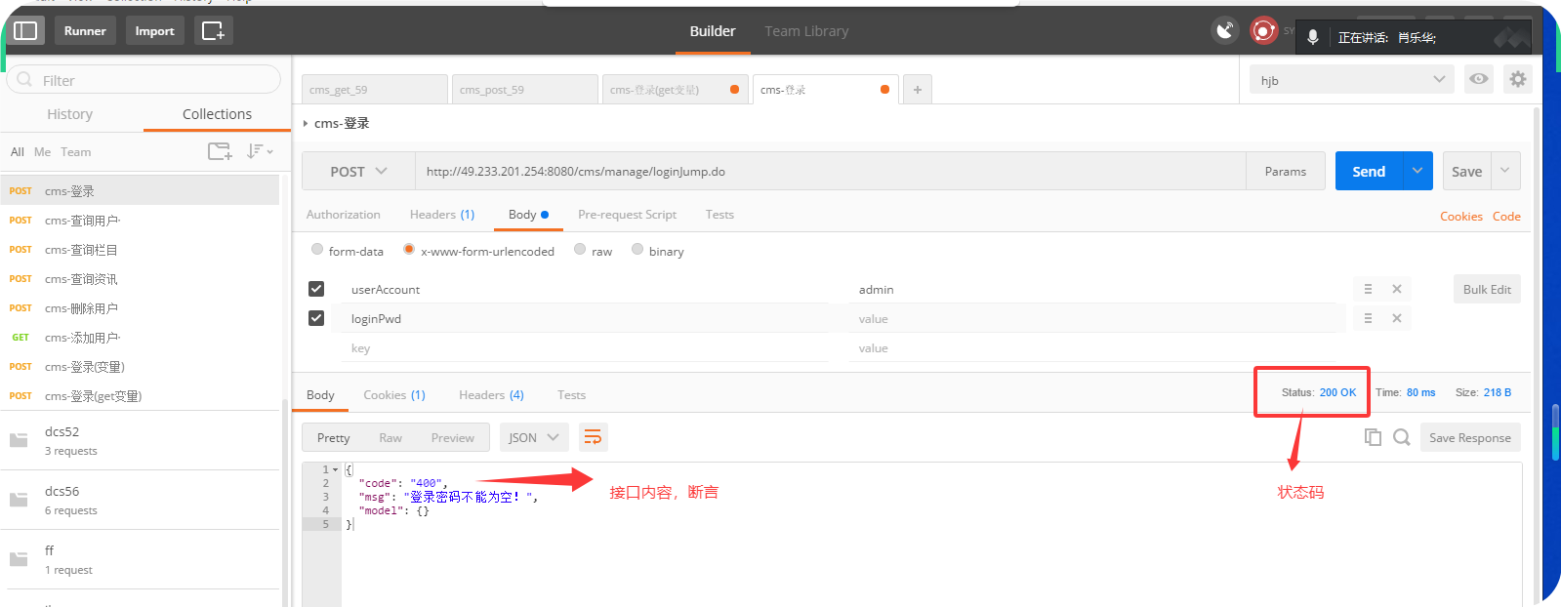1561x607 pixels.
Task: Click the satellite sync status icon
Action: click(x=1225, y=31)
